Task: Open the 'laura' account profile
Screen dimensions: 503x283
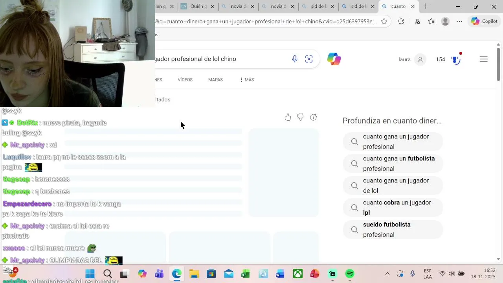Action: pyautogui.click(x=412, y=59)
